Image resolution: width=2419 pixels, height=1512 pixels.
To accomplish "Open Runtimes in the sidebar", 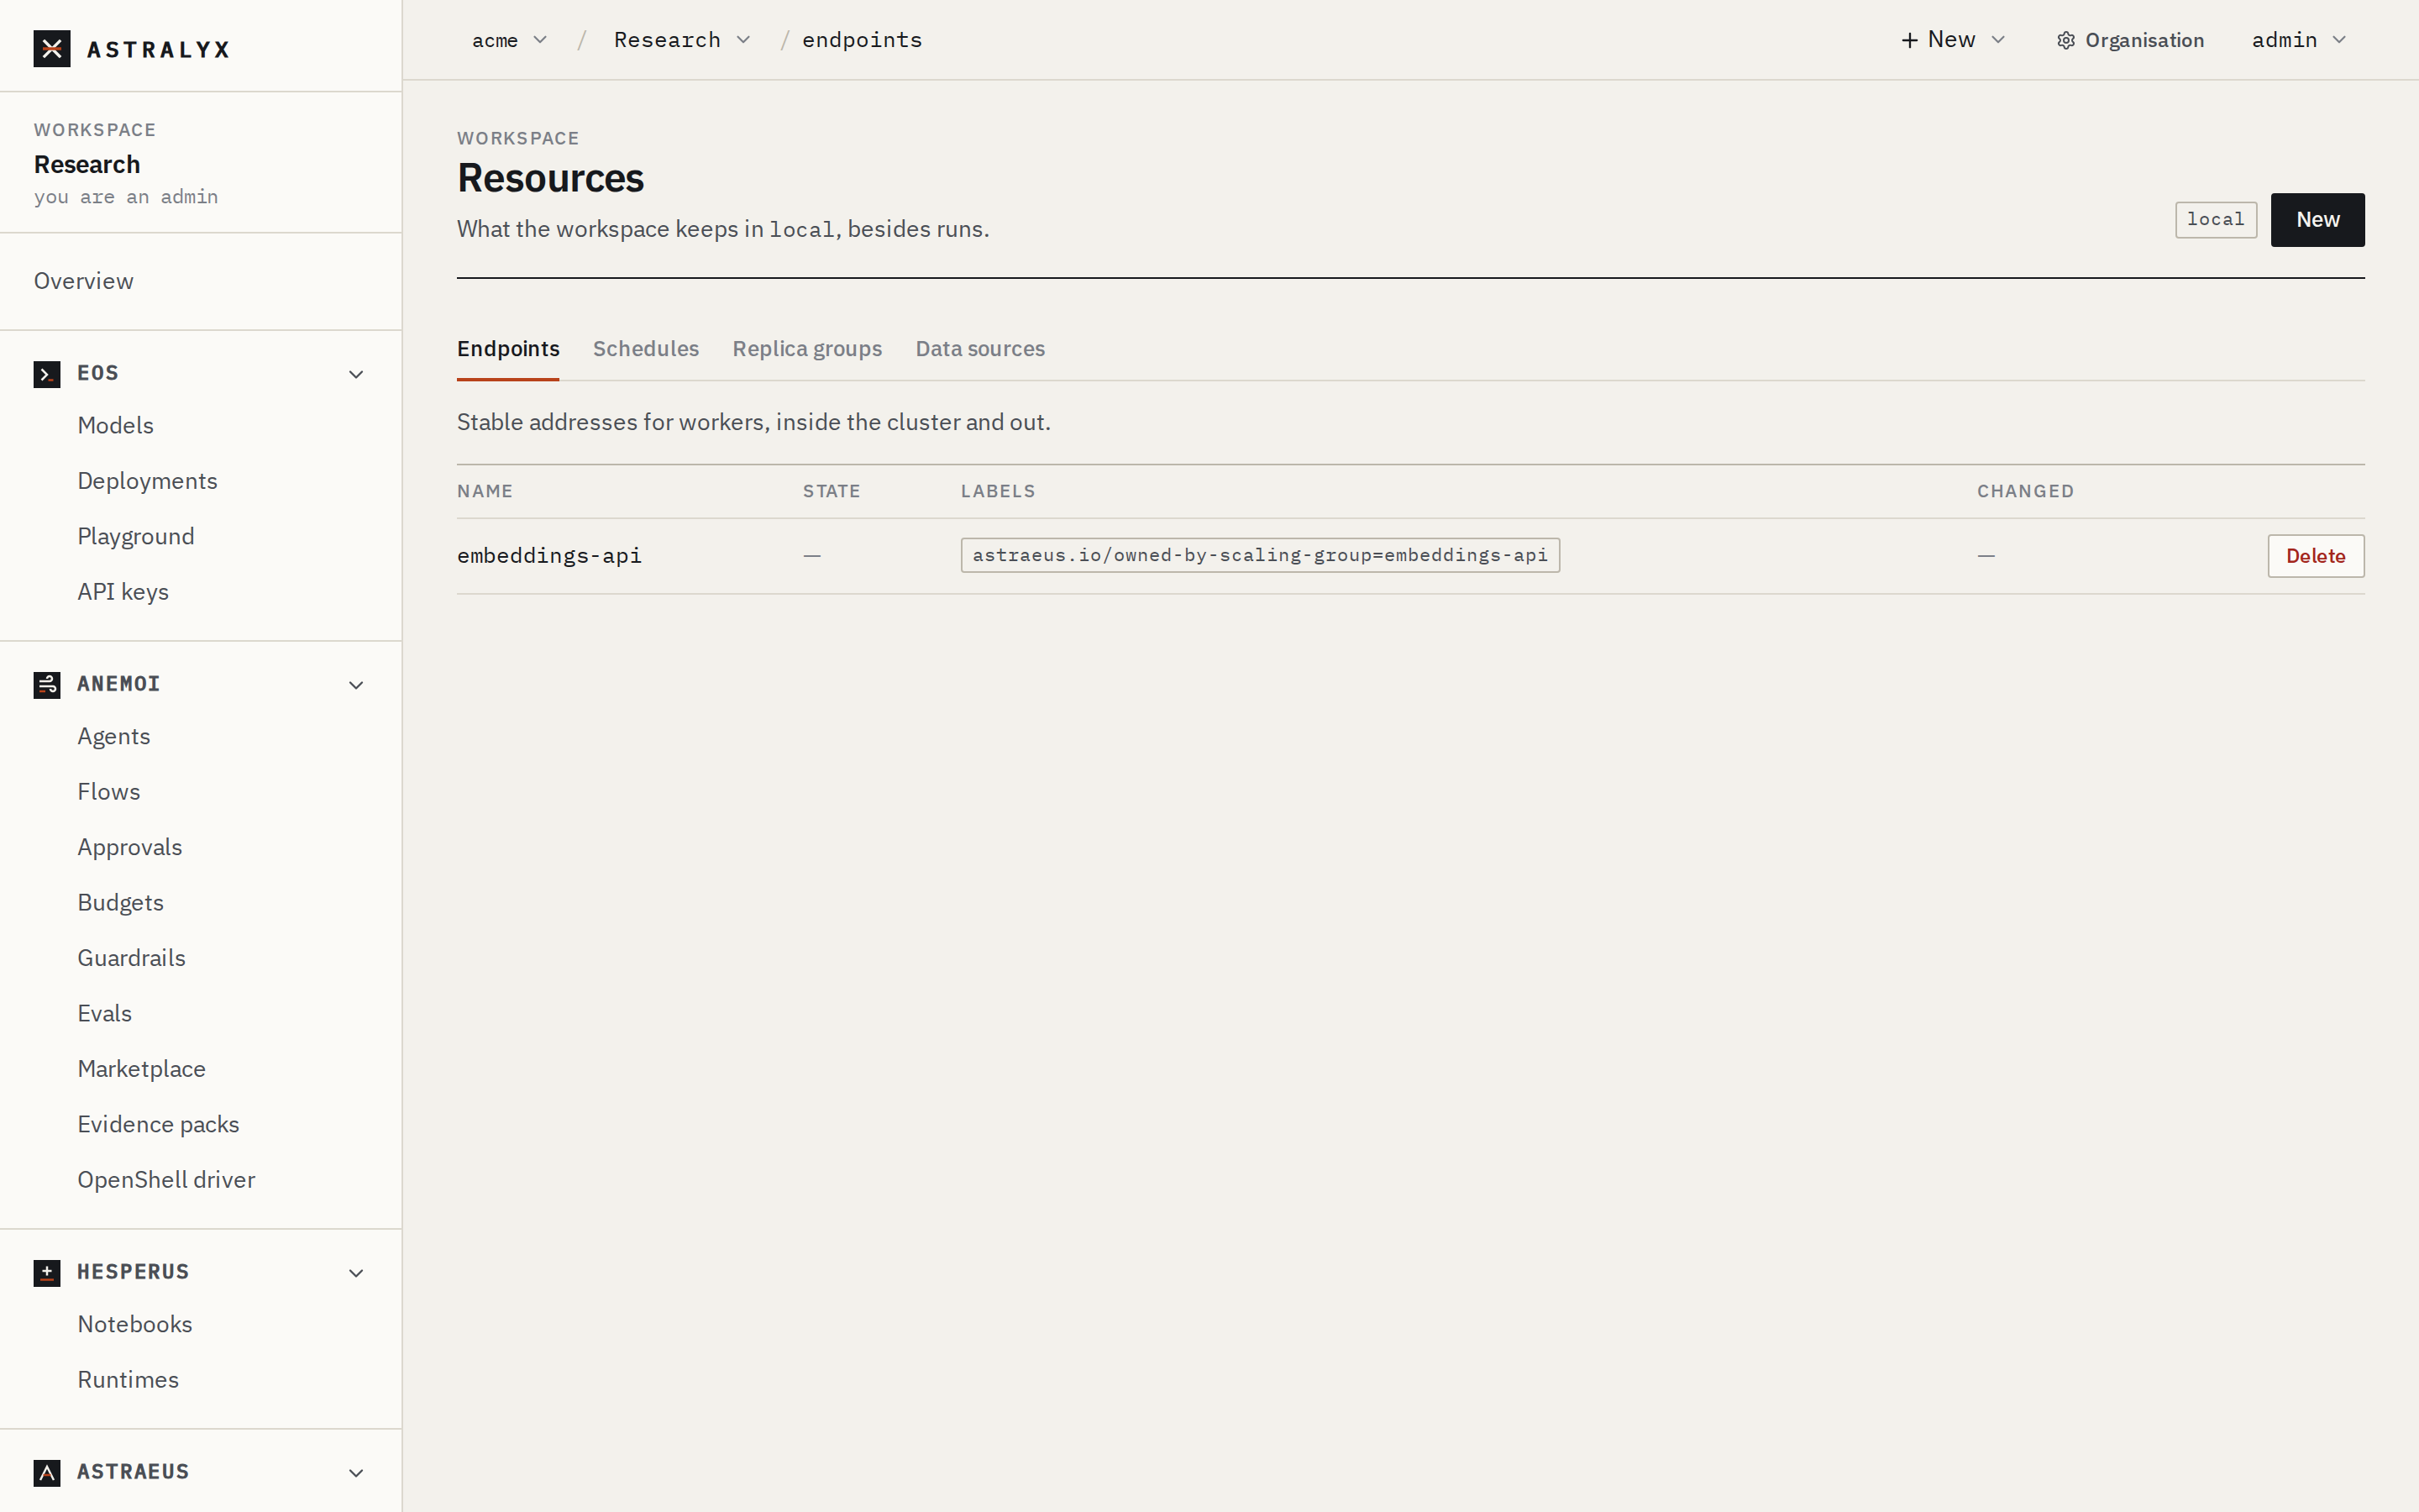I will pyautogui.click(x=129, y=1380).
